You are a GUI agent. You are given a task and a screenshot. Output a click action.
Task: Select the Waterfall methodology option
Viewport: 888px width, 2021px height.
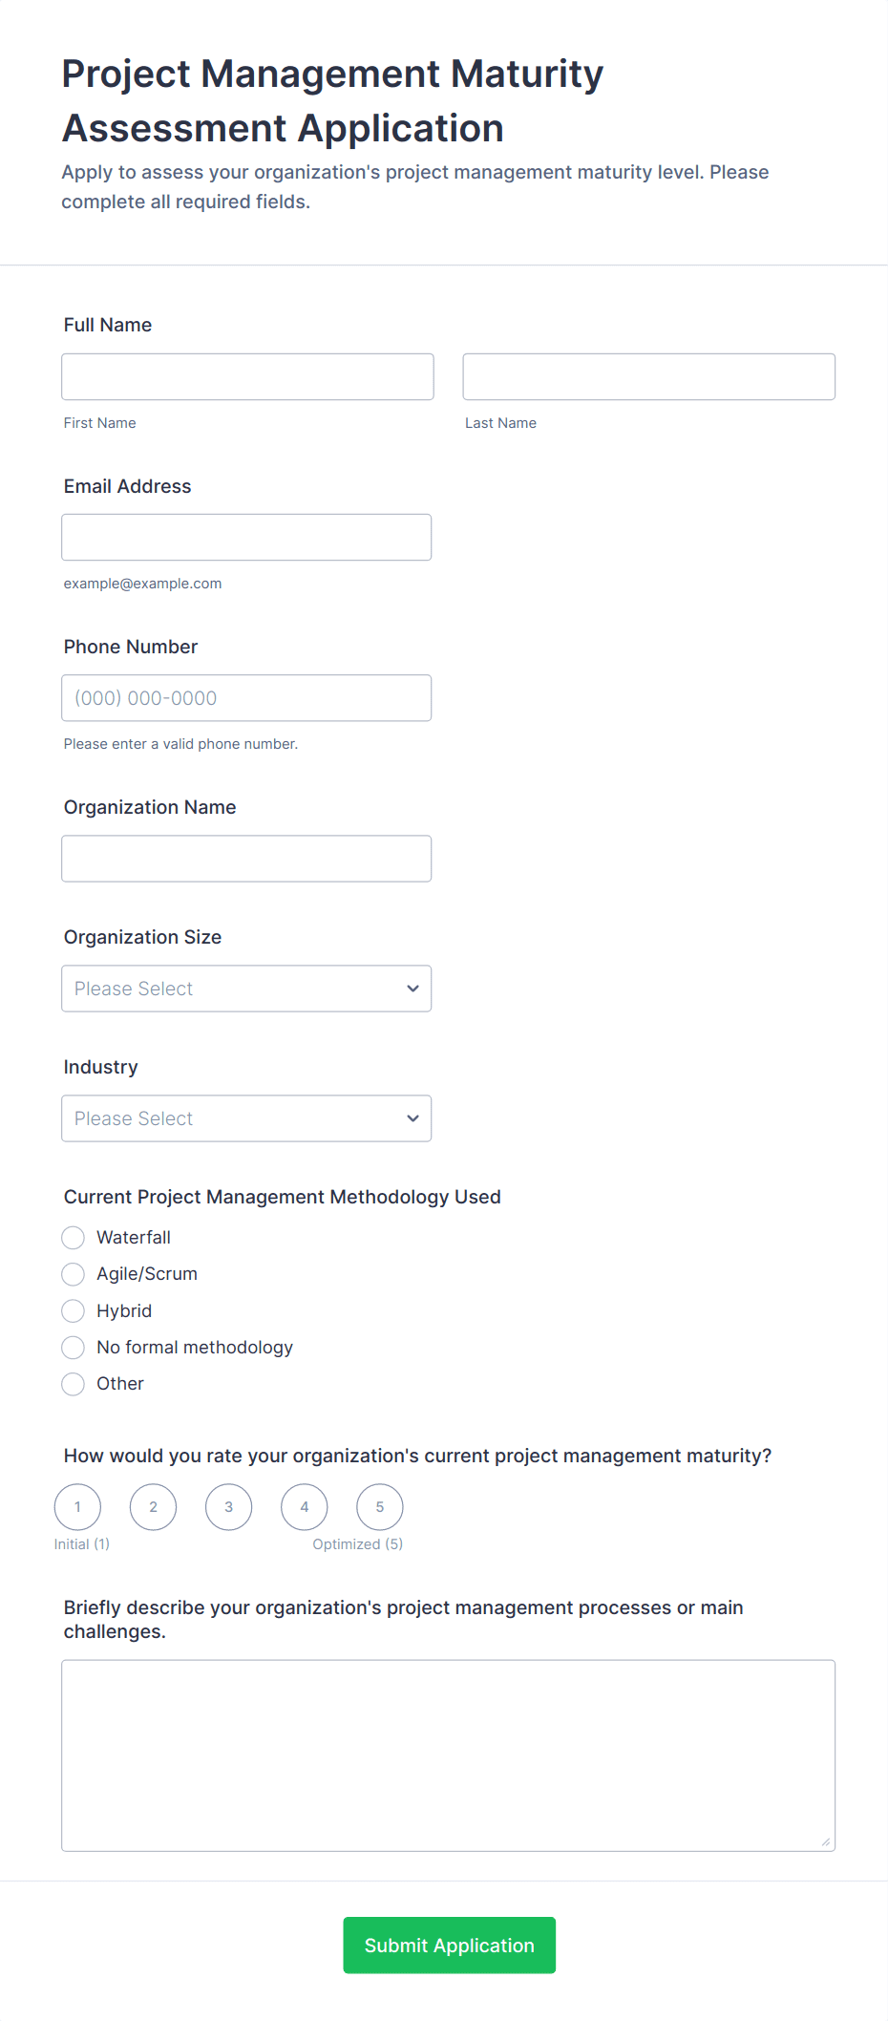point(73,1237)
